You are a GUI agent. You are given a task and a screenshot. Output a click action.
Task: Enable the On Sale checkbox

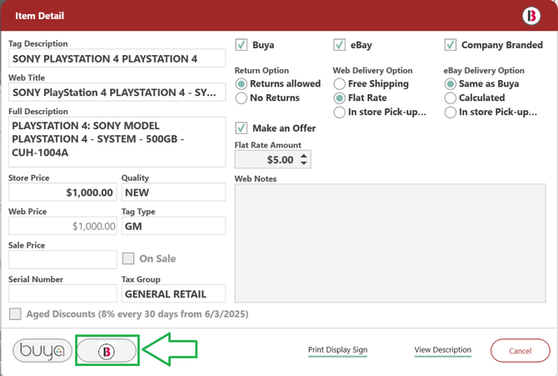tap(128, 258)
